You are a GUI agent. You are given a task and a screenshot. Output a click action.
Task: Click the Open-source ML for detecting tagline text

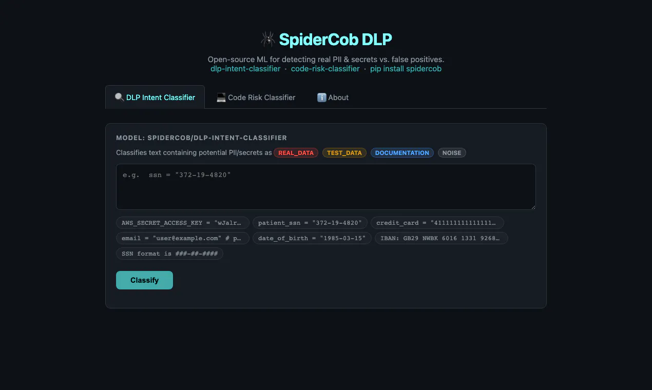[326, 60]
